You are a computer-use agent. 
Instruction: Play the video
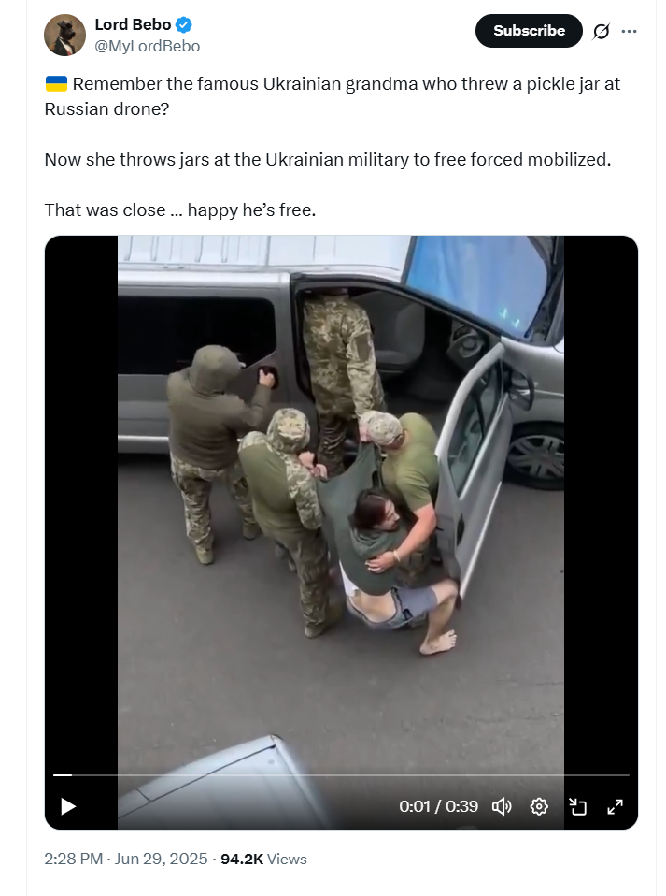point(68,806)
